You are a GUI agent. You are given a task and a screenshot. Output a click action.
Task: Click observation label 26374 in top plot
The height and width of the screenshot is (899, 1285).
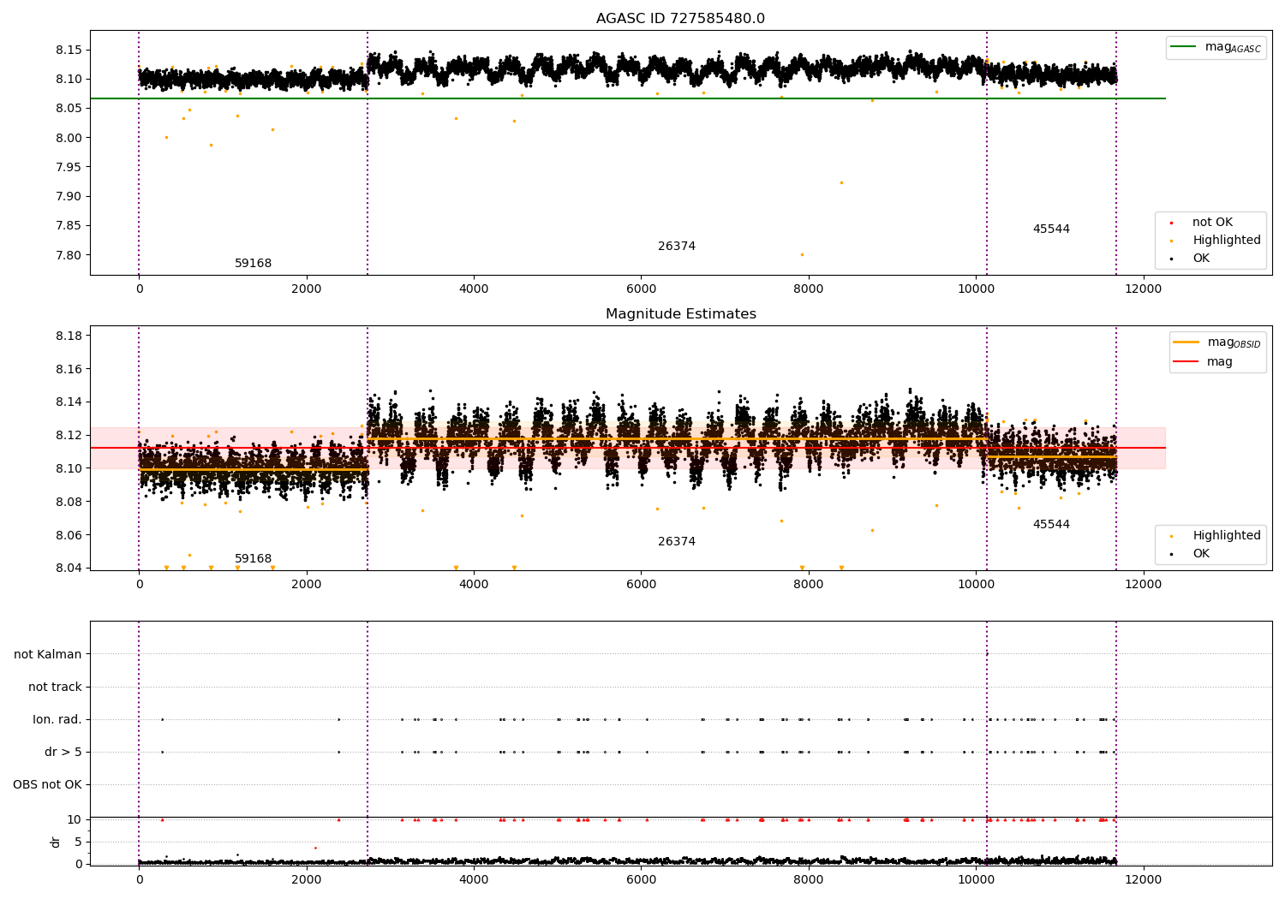(x=677, y=247)
